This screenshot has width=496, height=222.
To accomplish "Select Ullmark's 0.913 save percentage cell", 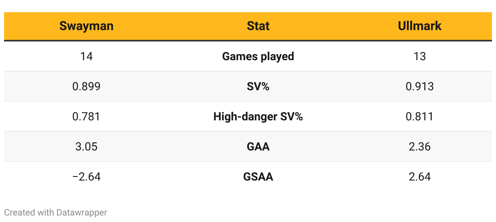I will [420, 86].
